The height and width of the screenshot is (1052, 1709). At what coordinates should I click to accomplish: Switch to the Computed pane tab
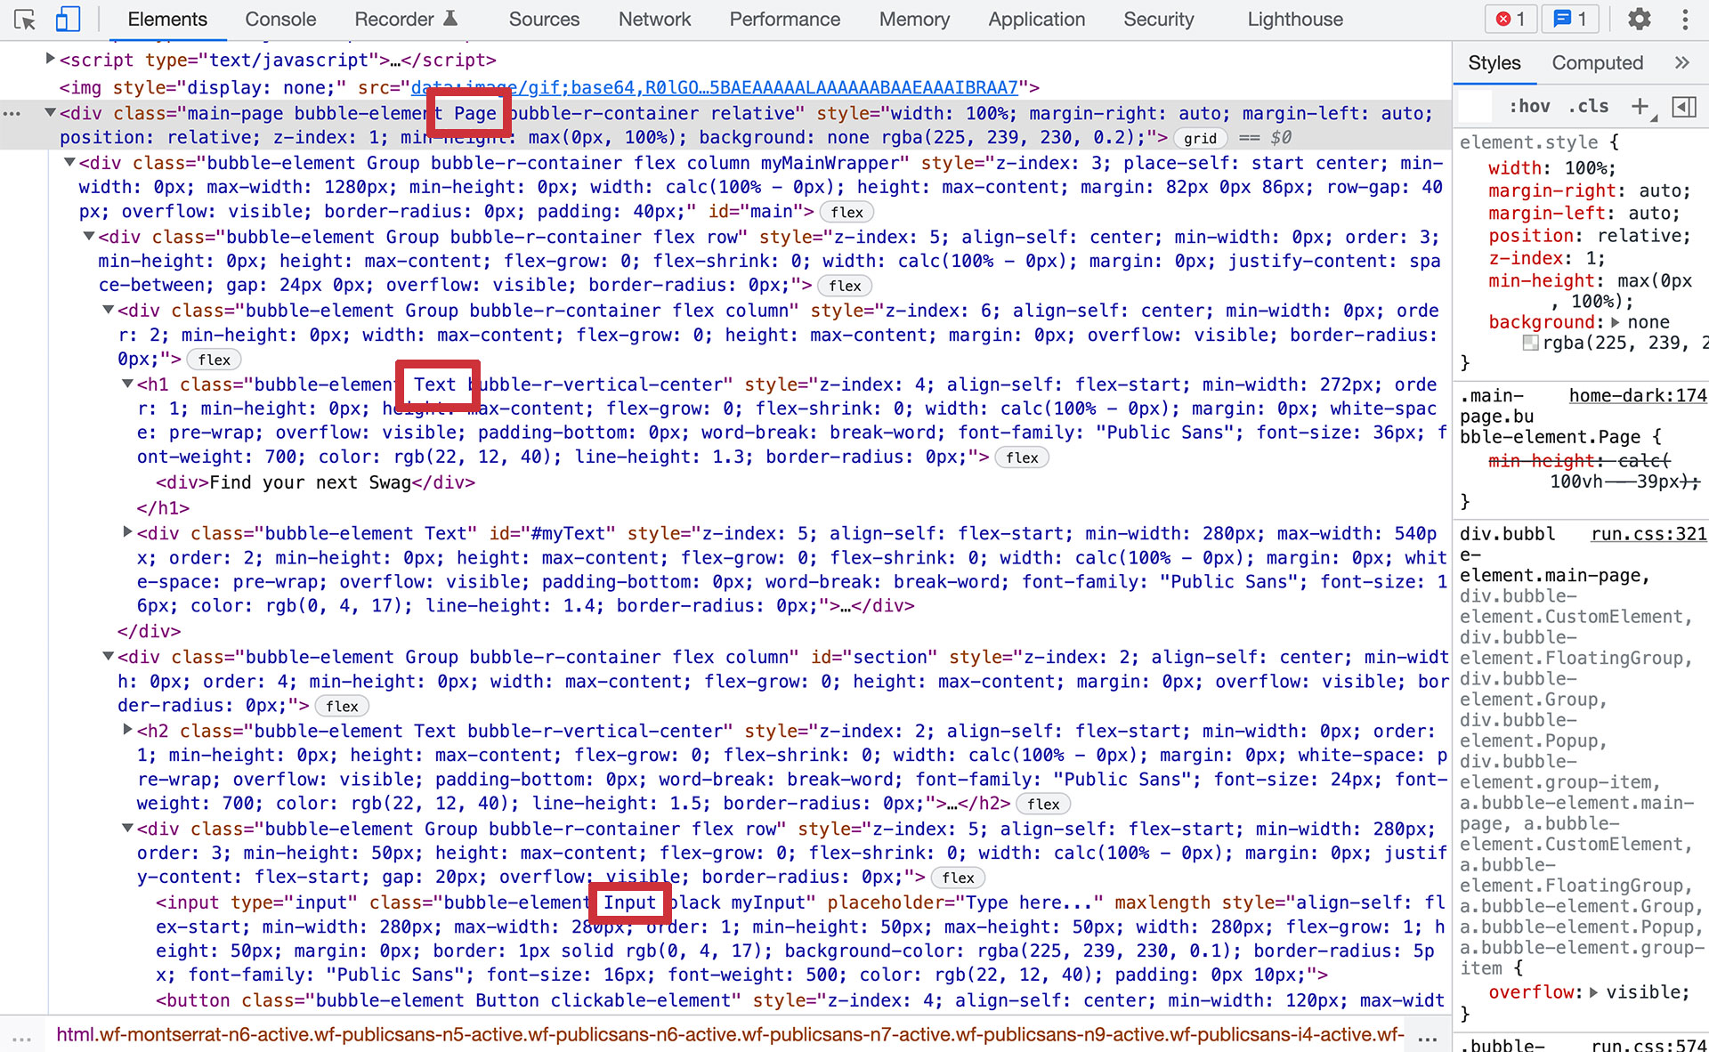click(1597, 63)
